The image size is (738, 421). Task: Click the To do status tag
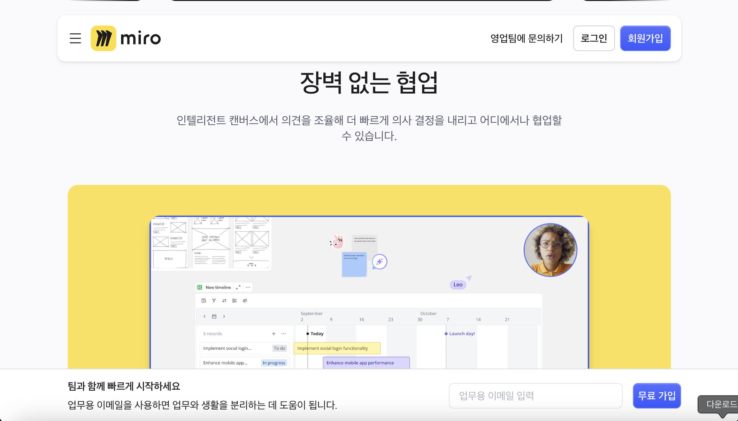pos(280,348)
